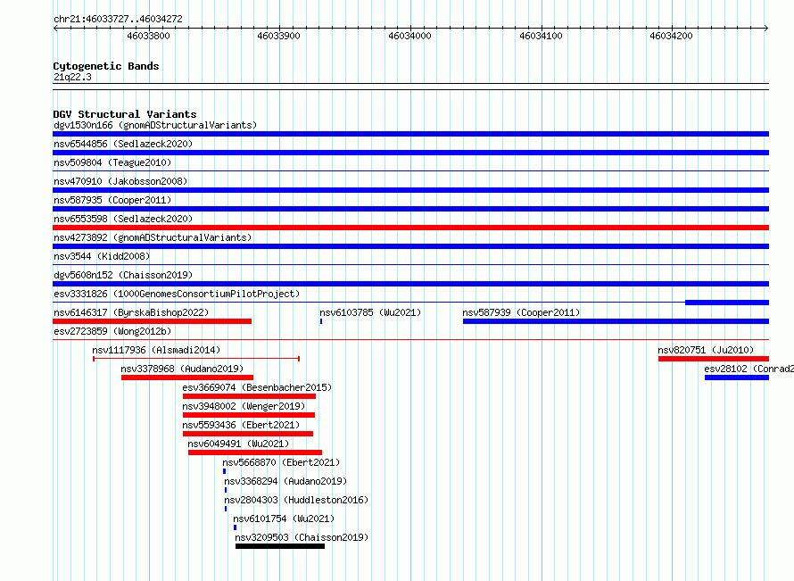Open the nsv3209503 (Chaisson2019) label
This screenshot has width=794, height=581.
click(x=302, y=537)
